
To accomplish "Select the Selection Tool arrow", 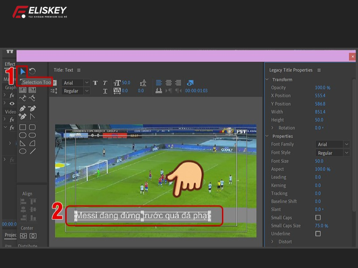I will [x=23, y=71].
